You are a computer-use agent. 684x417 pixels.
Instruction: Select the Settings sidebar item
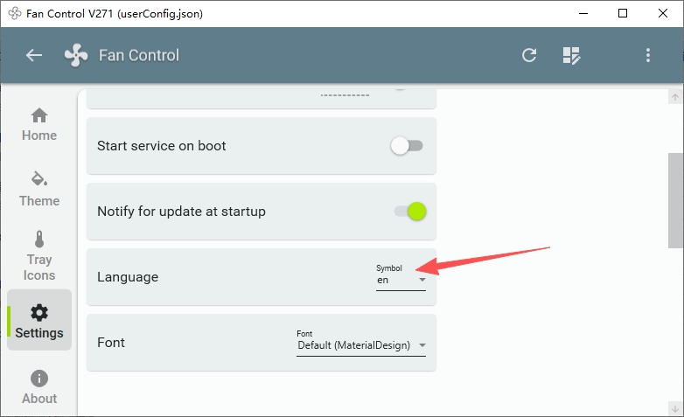(39, 320)
